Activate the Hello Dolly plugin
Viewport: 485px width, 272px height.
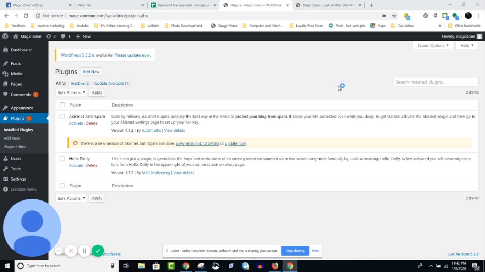click(76, 165)
